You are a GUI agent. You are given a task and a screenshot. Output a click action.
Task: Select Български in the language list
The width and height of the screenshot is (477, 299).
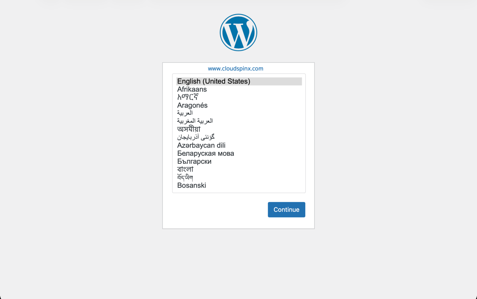[x=194, y=161]
